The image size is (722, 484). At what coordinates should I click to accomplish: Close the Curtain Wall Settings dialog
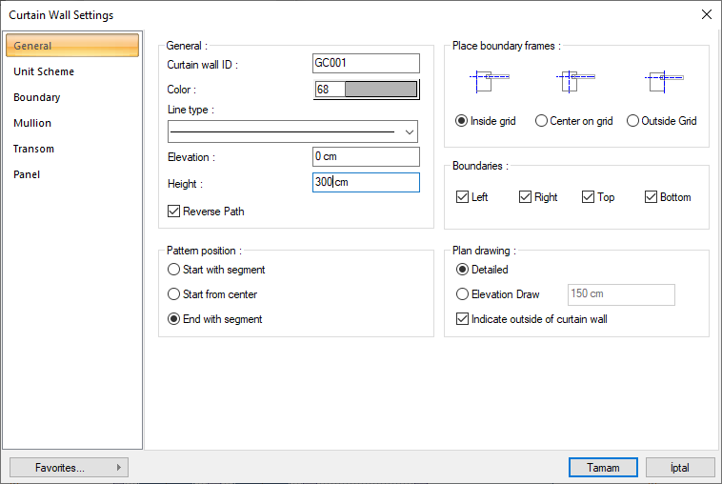point(706,14)
